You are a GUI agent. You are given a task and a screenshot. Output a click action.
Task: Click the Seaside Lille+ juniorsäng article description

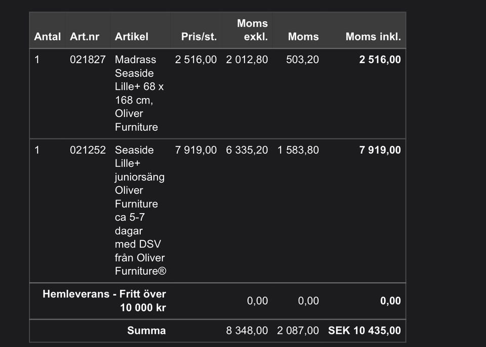[140, 210]
